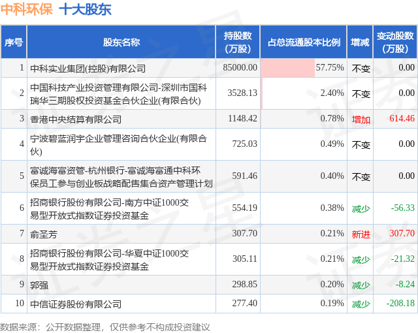Click the 591.46 holdings value
The height and width of the screenshot is (333, 418).
[244, 176]
